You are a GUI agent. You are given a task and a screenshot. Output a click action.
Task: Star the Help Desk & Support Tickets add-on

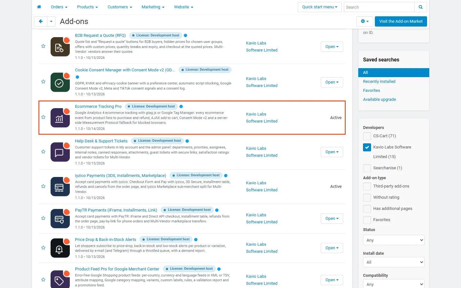(x=43, y=152)
